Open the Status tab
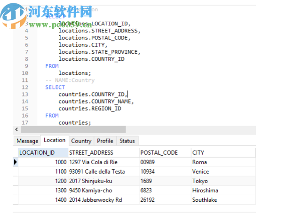Viewport: 294px width, 223px height. tap(127, 141)
